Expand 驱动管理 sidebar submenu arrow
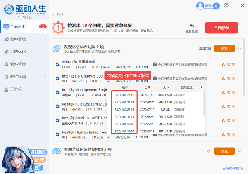This screenshot has height=174, width=248. click(x=45, y=39)
